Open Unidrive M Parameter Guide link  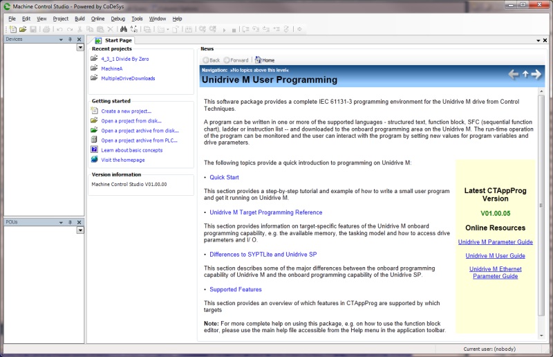495,242
